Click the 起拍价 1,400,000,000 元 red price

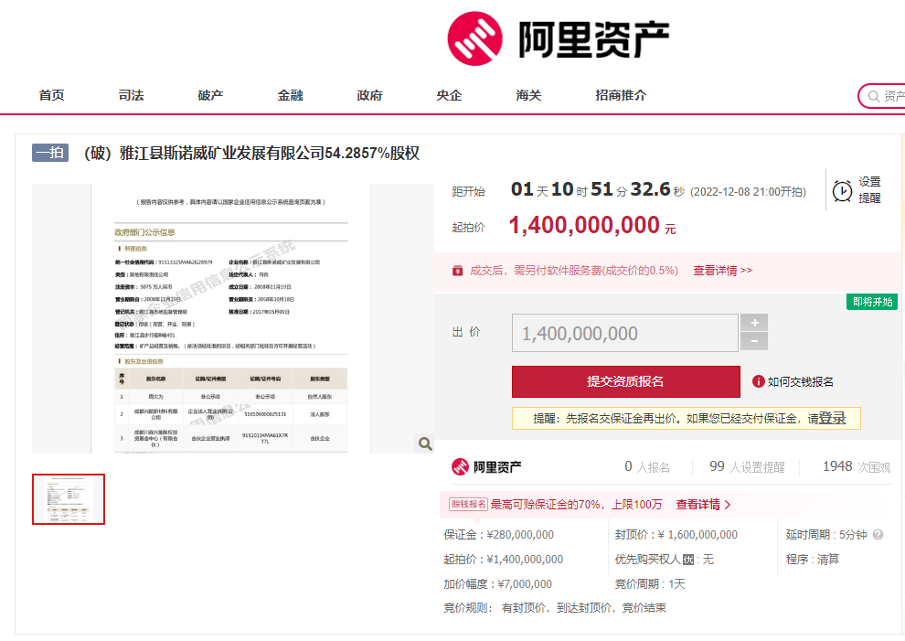point(592,225)
